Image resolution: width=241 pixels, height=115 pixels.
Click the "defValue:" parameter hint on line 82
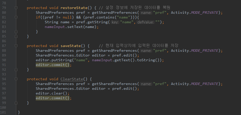(x=145, y=22)
